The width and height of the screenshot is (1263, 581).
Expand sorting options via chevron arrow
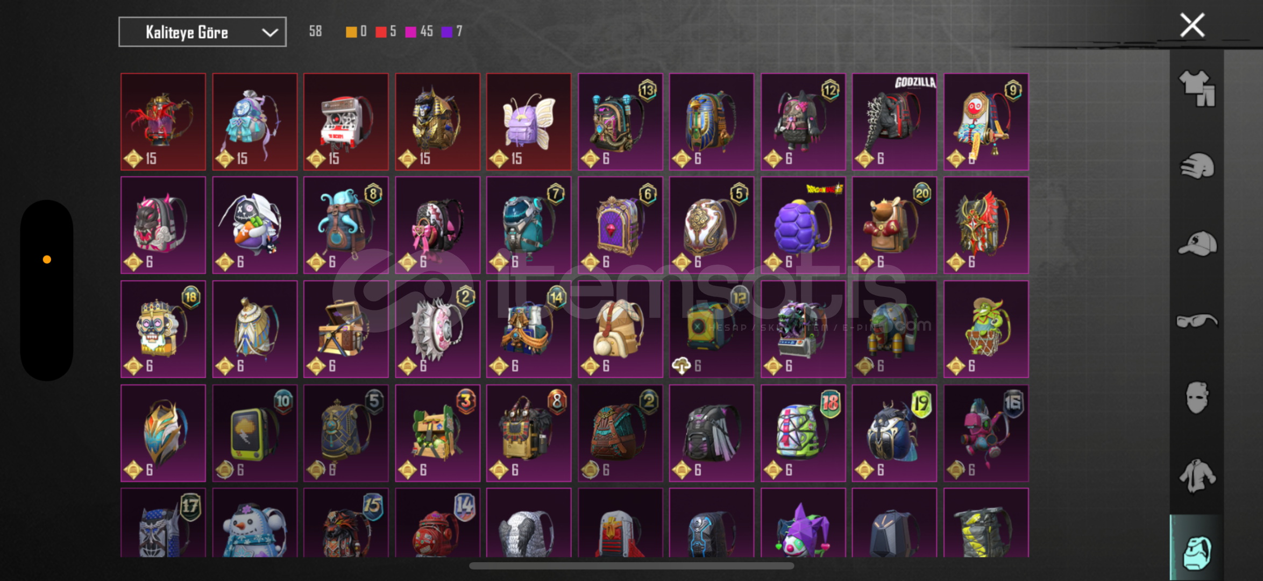pos(269,33)
